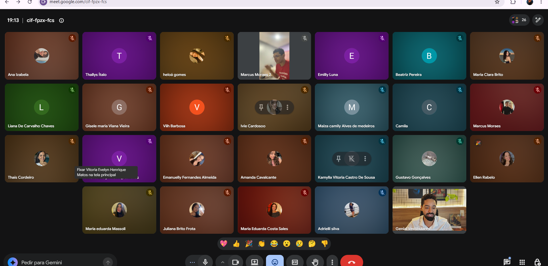Open the chat panel icon
This screenshot has width=548, height=266.
pyautogui.click(x=507, y=262)
